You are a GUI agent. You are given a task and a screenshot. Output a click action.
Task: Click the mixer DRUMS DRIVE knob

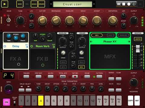[82, 53]
